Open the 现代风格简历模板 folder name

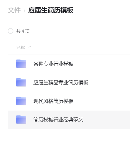pos(53,101)
